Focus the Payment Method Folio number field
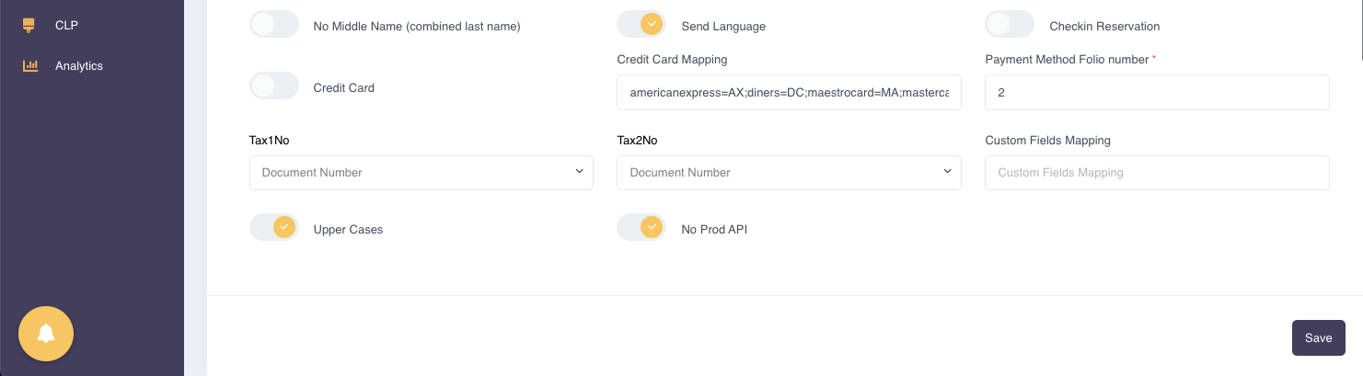The width and height of the screenshot is (1363, 376). pyautogui.click(x=1157, y=92)
